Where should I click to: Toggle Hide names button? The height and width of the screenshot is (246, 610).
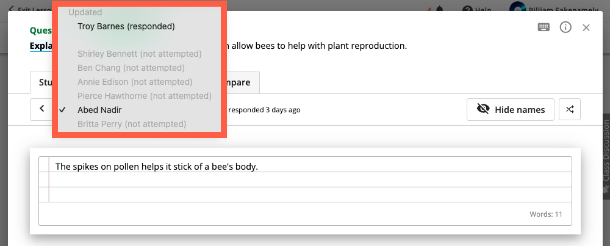coord(510,109)
